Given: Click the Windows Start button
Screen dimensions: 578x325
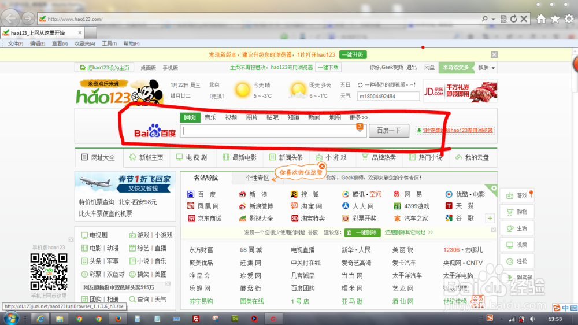Looking at the screenshot, I should point(10,319).
